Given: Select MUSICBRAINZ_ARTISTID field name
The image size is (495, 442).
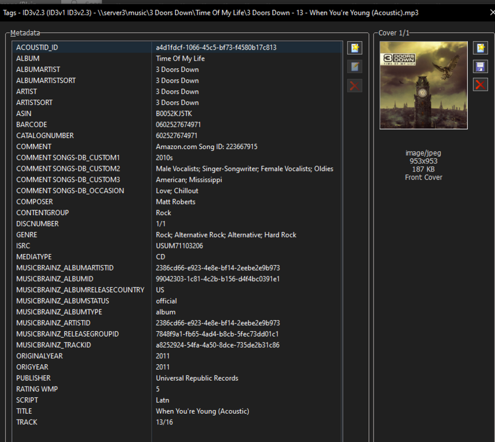Looking at the screenshot, I should click(x=54, y=323).
